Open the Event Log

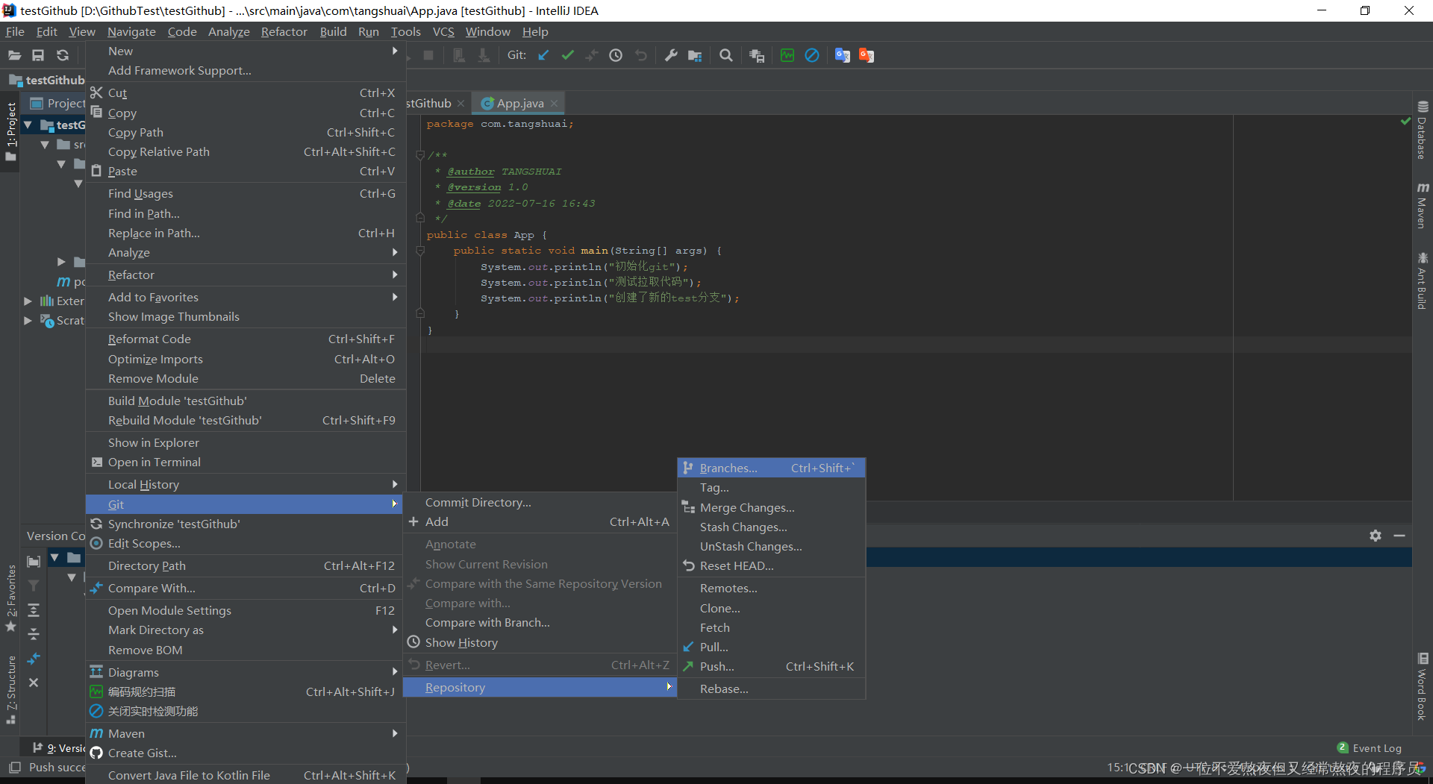[1370, 748]
